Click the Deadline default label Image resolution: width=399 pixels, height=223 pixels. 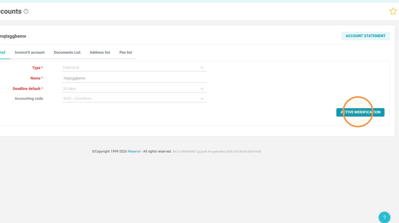(28, 89)
